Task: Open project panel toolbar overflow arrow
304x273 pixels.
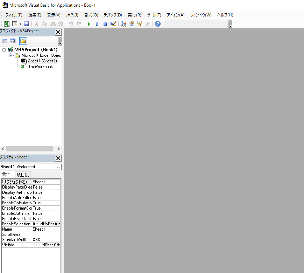Action: coord(60,41)
